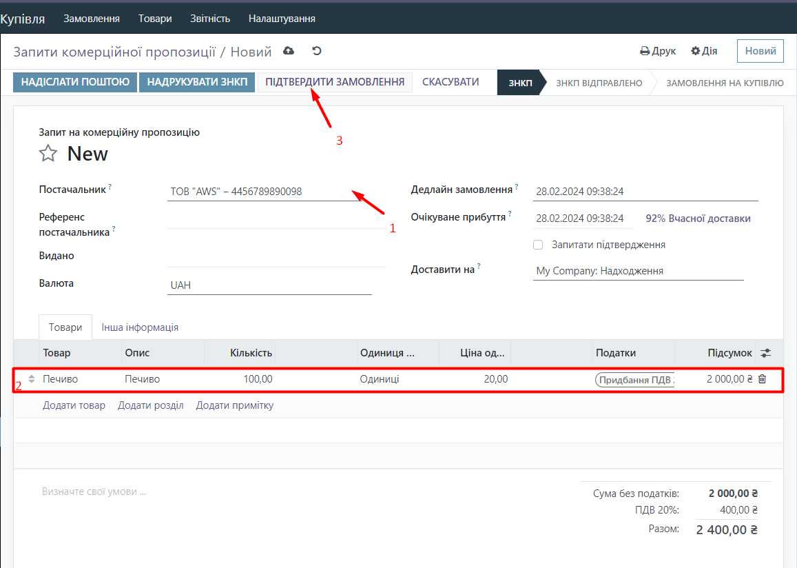
Task: Click the Надіслати поштою button
Action: click(x=75, y=82)
